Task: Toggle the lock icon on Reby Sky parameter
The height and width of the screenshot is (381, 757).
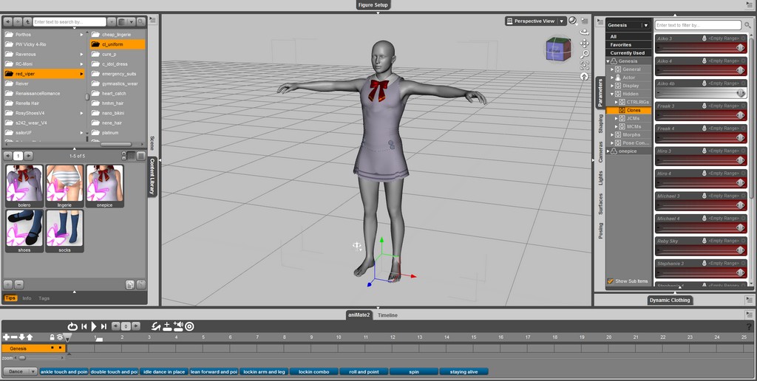Action: [x=705, y=241]
